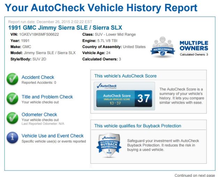Click 'Reported Accidents: 0' text

tap(39, 83)
